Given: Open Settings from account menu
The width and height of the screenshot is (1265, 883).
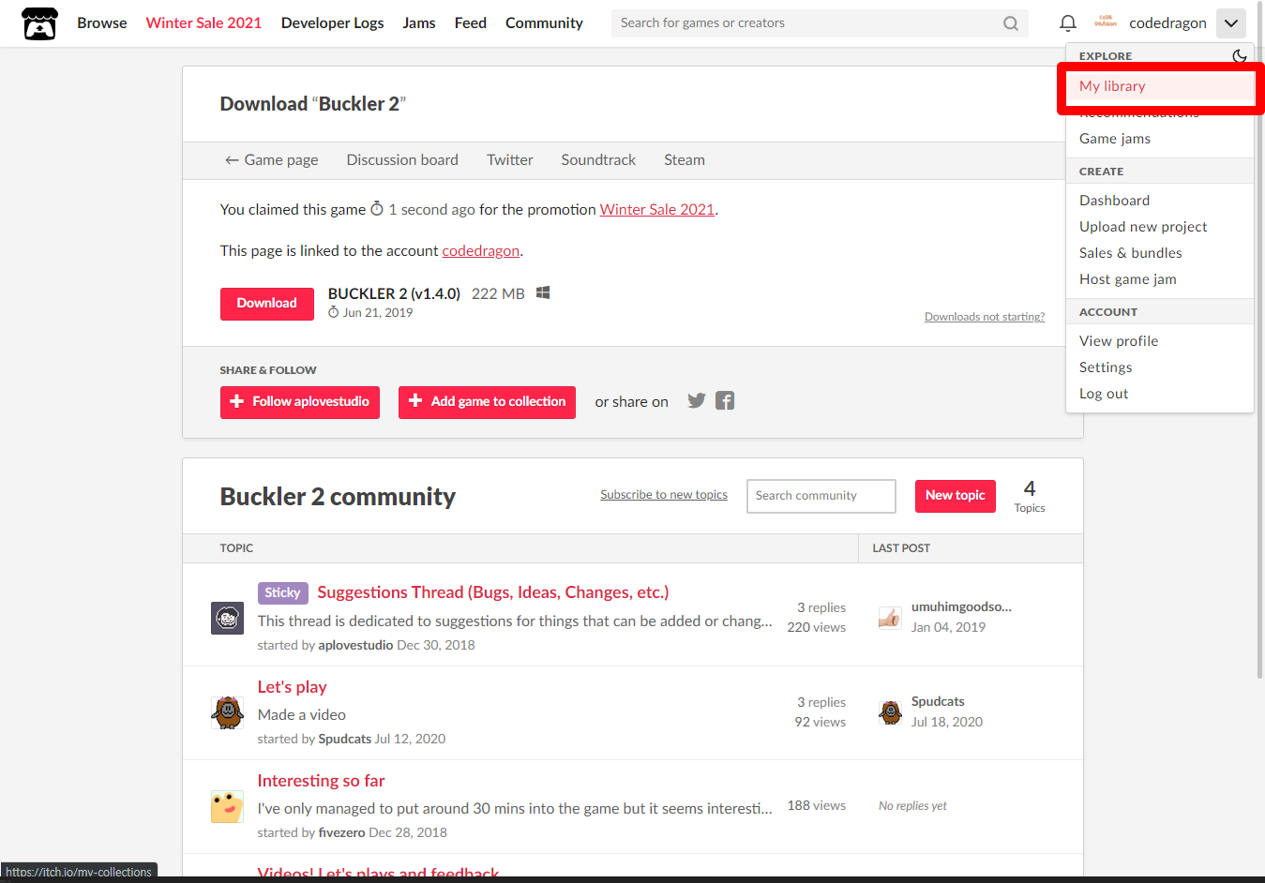Looking at the screenshot, I should click(1160, 367).
